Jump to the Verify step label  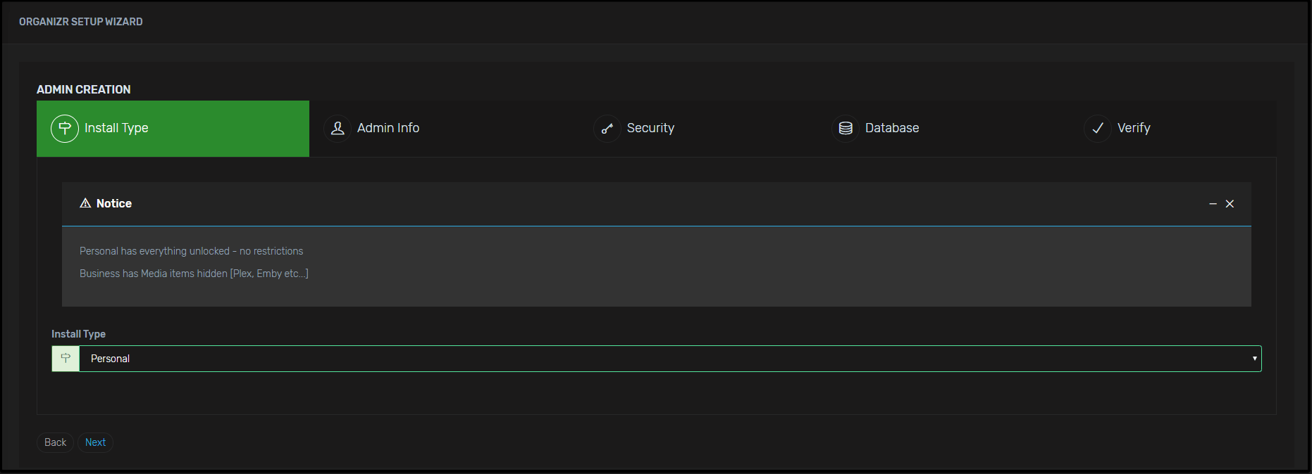tap(1133, 128)
